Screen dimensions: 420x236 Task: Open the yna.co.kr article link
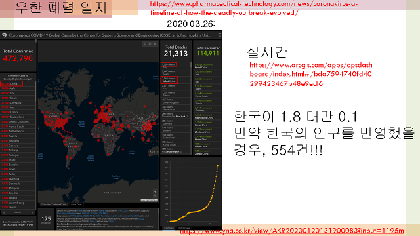[x=292, y=231]
